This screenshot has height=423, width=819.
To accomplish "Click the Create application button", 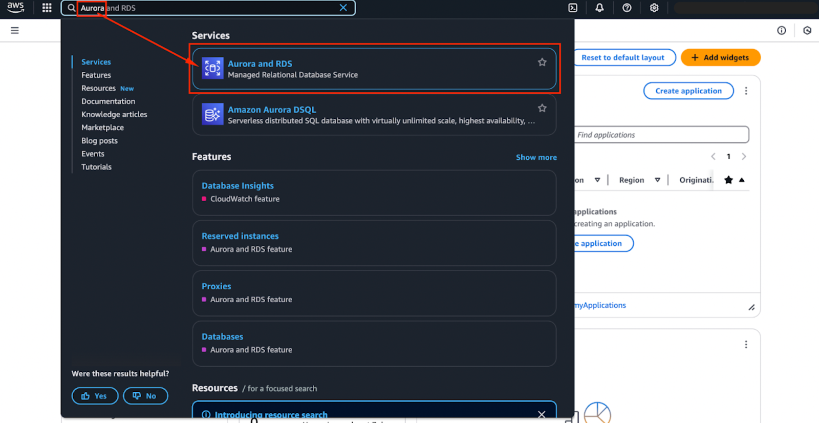I will 688,91.
